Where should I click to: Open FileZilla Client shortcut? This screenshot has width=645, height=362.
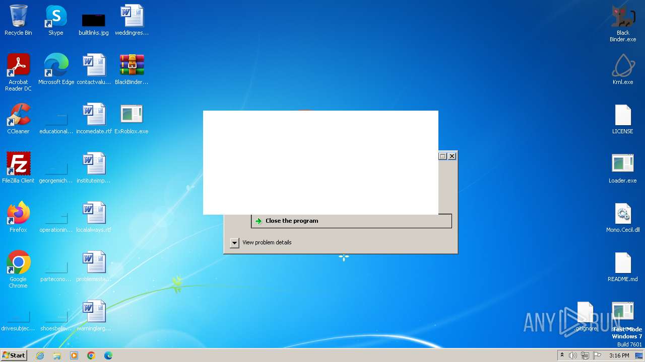[x=18, y=168]
